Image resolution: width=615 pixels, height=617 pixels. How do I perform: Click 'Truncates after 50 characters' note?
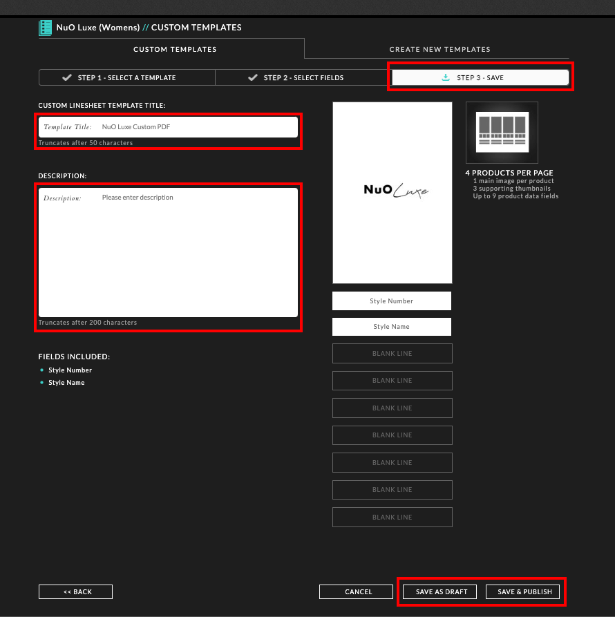pyautogui.click(x=86, y=143)
